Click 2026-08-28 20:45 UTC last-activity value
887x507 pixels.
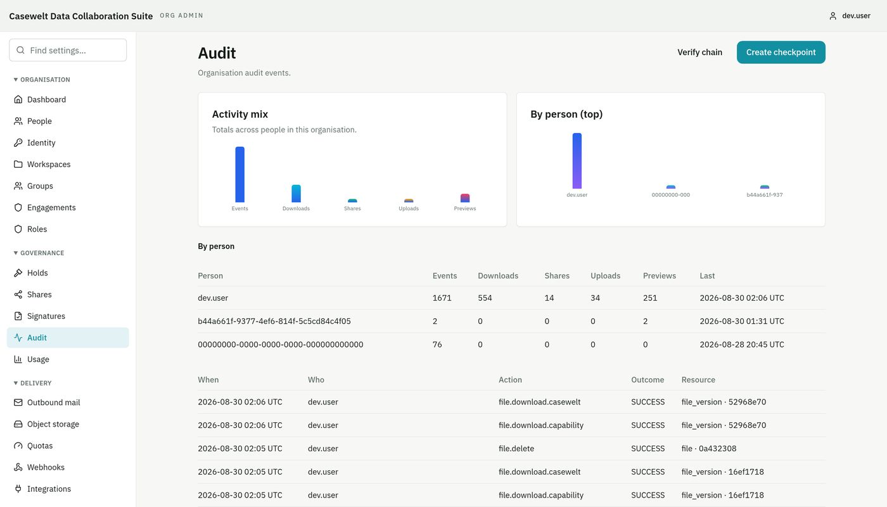pyautogui.click(x=742, y=344)
